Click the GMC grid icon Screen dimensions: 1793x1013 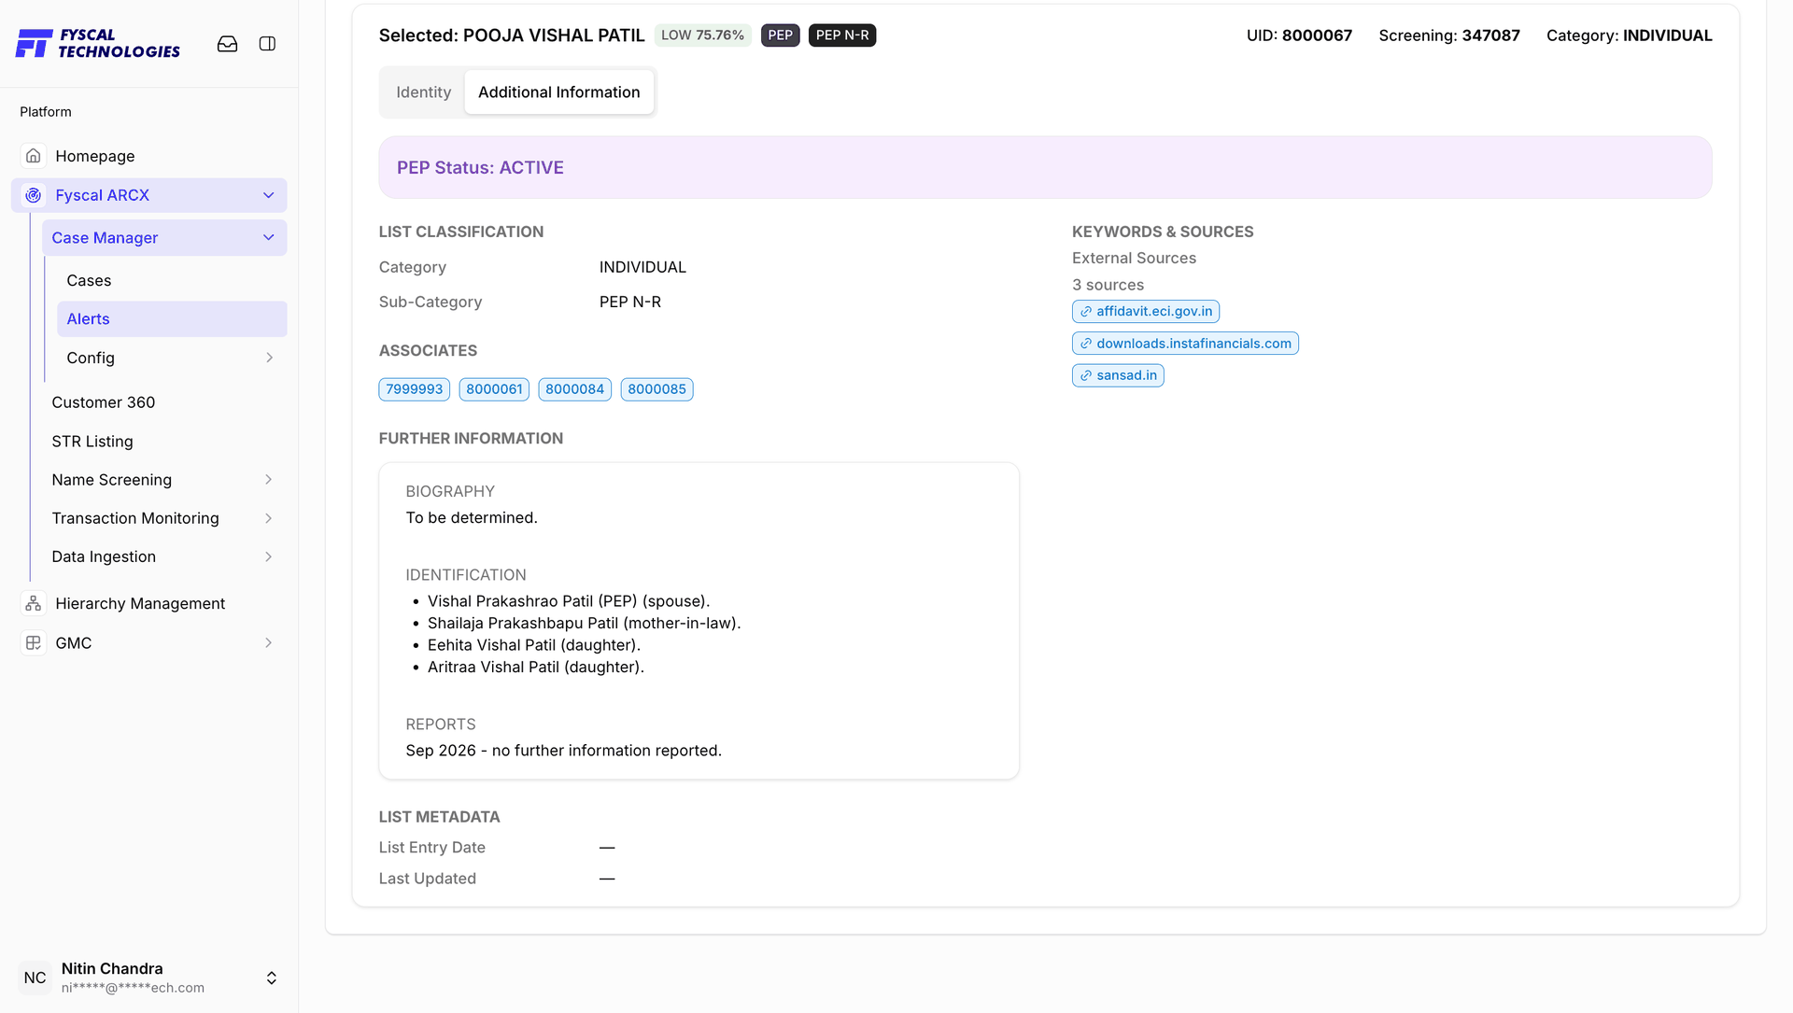click(x=34, y=642)
